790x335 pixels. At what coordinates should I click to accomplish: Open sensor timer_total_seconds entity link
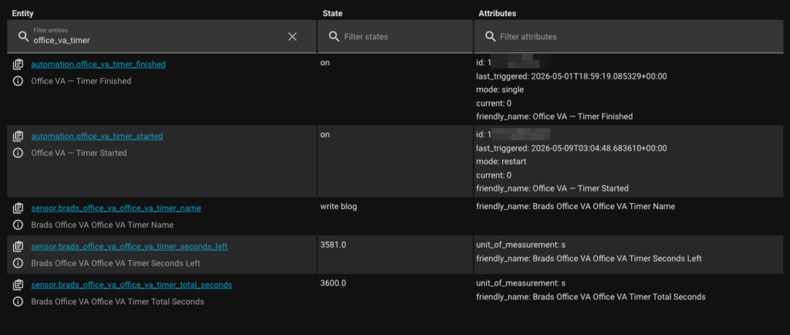coord(131,285)
